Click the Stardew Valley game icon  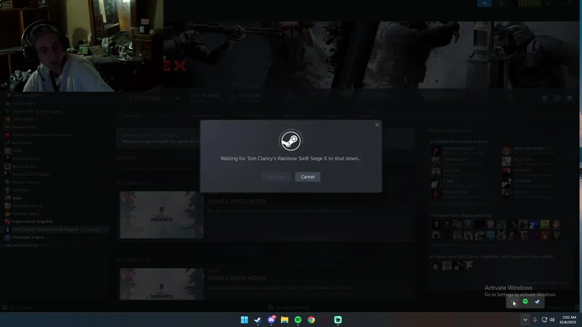coord(8,213)
